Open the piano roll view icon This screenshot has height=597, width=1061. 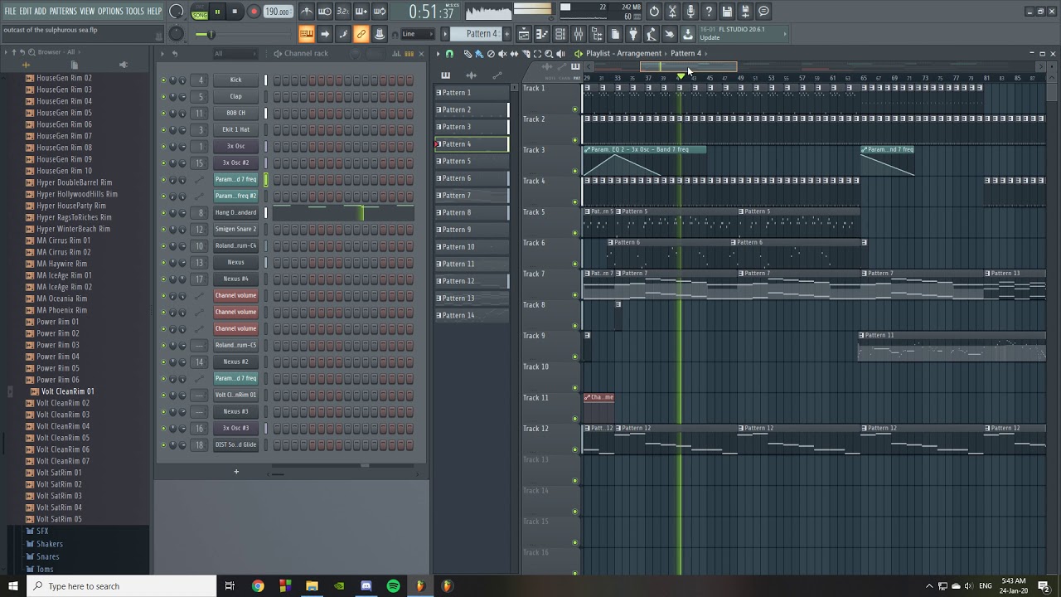tap(542, 34)
